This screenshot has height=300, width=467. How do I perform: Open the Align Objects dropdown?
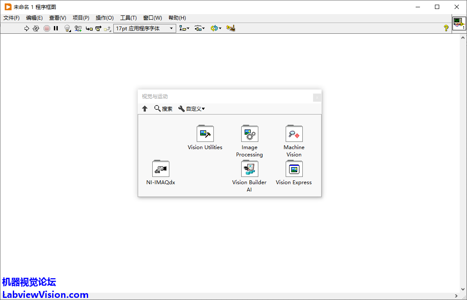(x=184, y=28)
